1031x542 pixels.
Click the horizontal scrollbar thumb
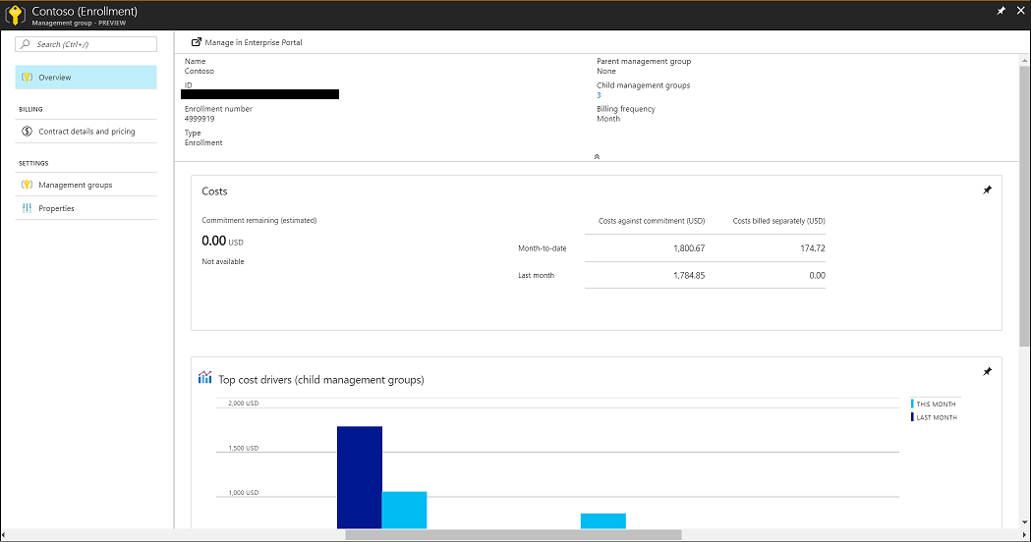(x=513, y=535)
